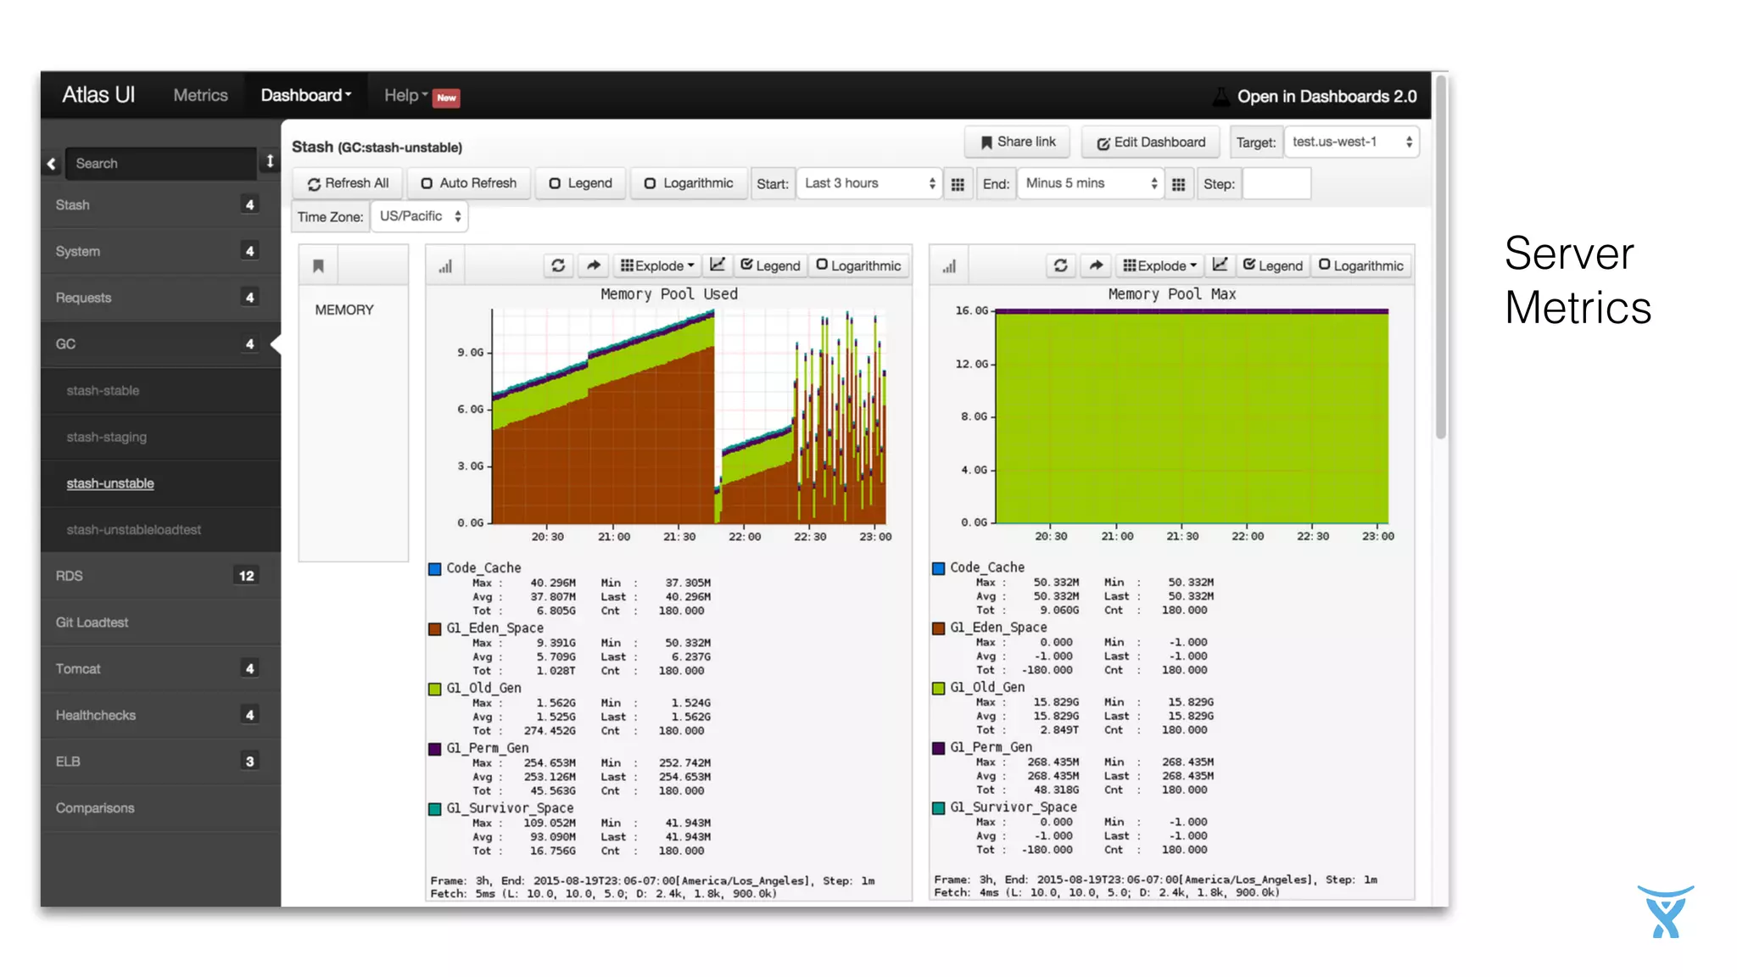Share the Memory Pool Max graph
1737x977 pixels.
pyautogui.click(x=1096, y=265)
